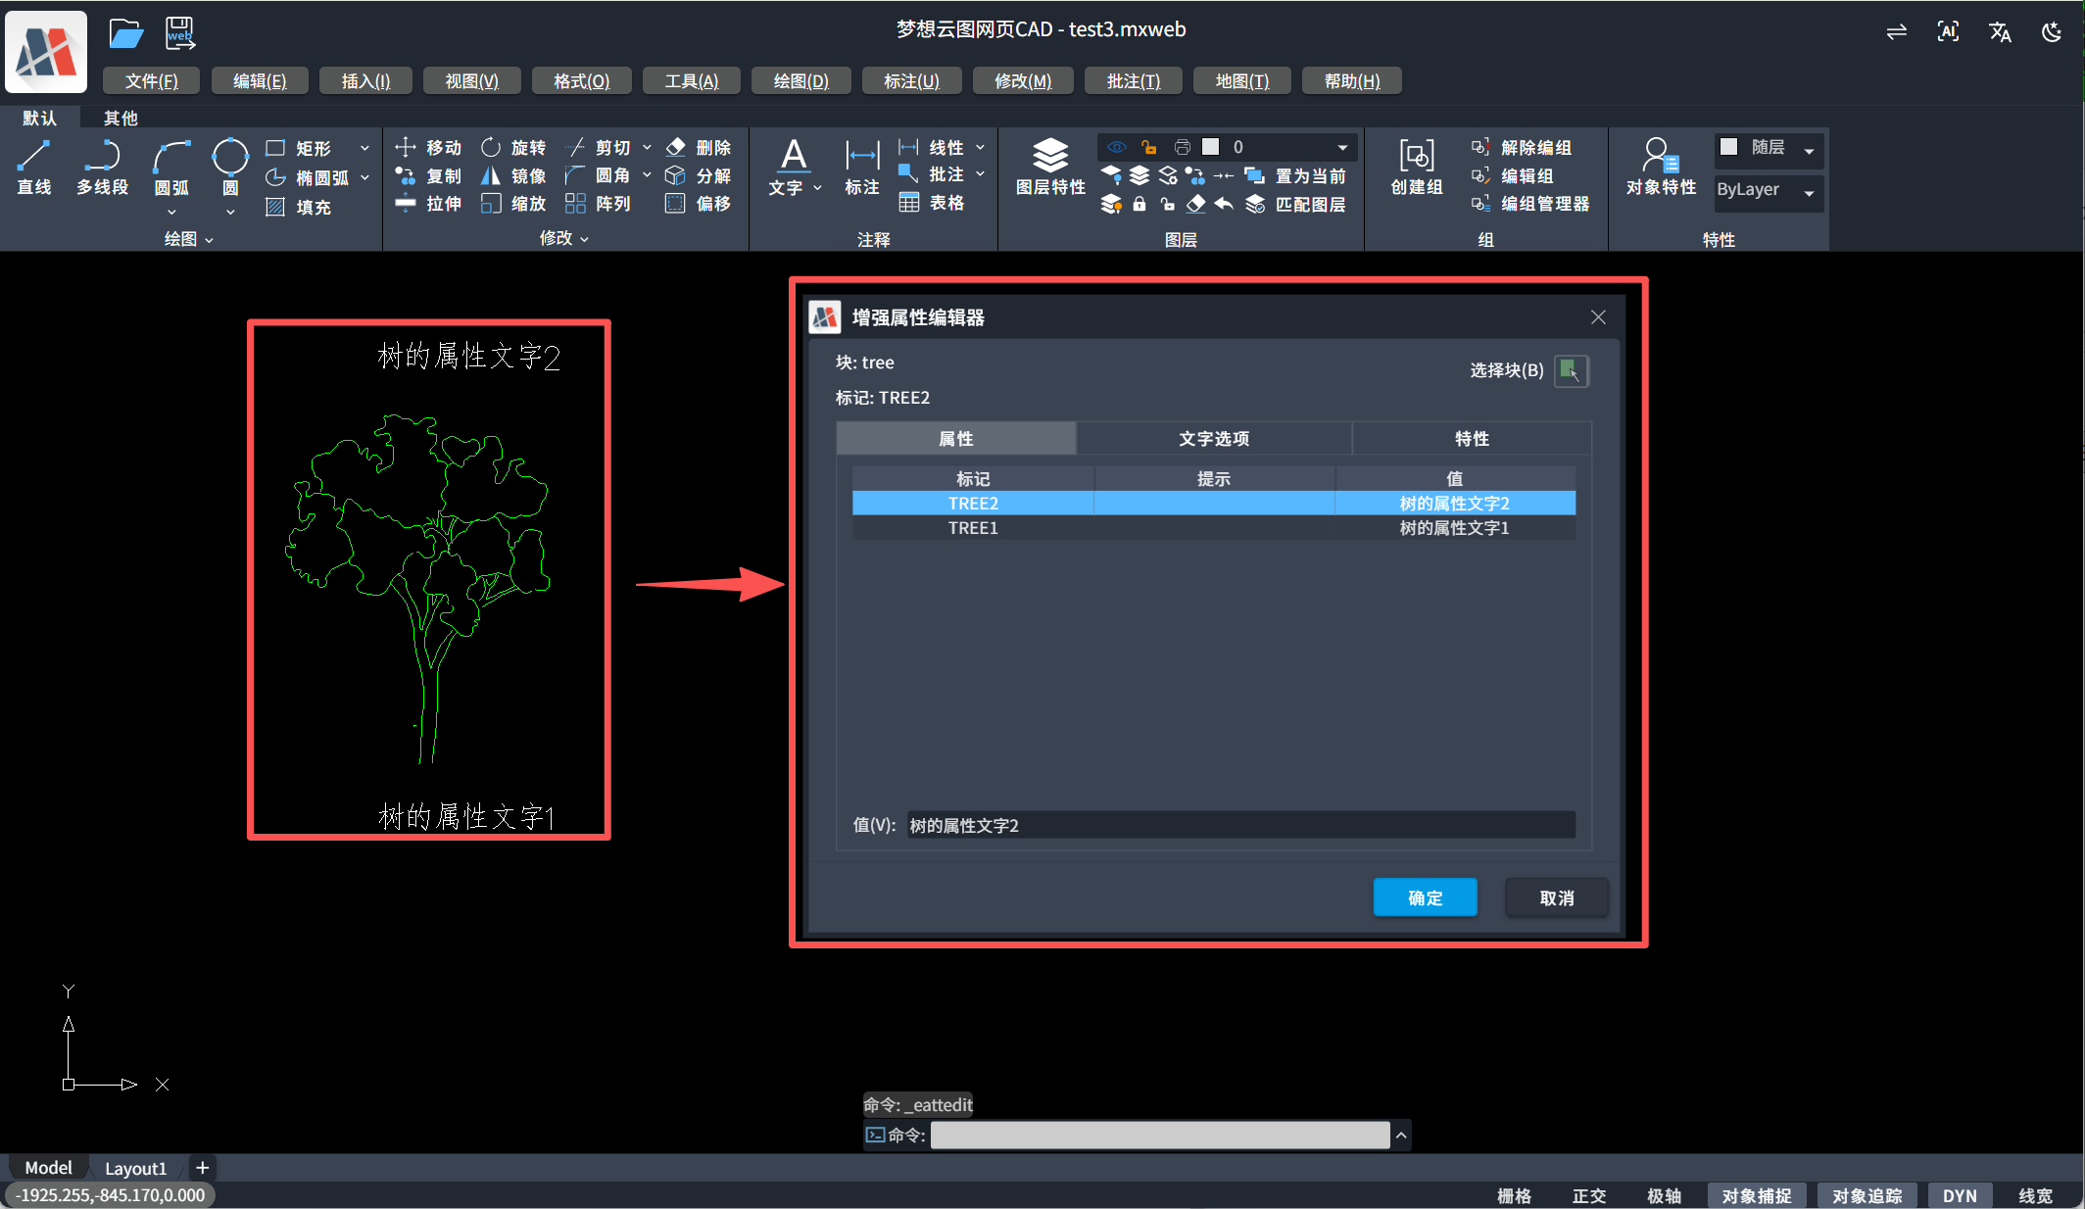The height and width of the screenshot is (1209, 2085).
Task: Select the 圆弧 arc tool
Action: [171, 168]
